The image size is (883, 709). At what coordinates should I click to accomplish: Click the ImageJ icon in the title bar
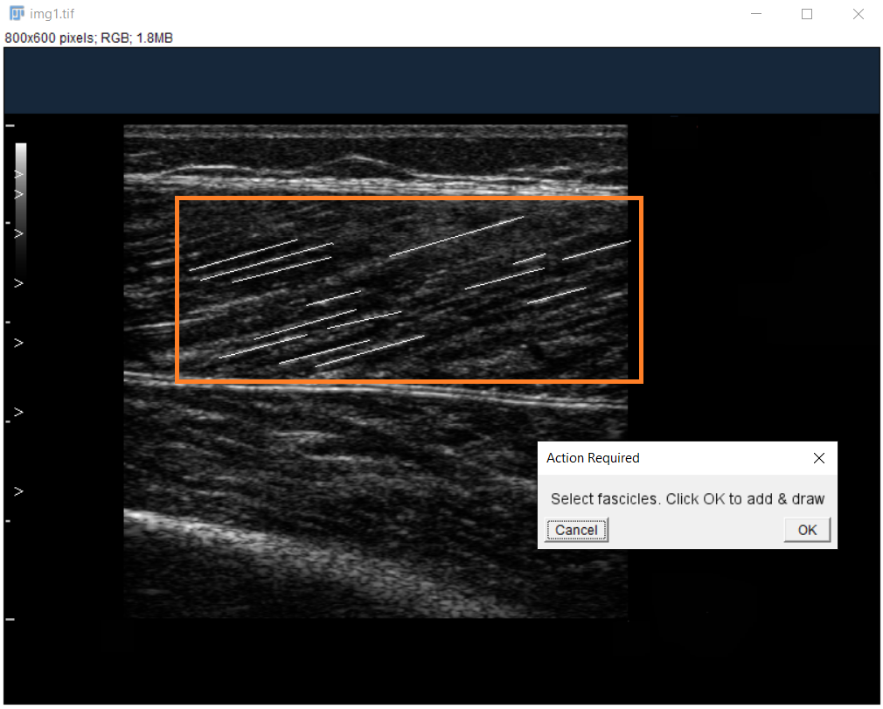coord(16,14)
